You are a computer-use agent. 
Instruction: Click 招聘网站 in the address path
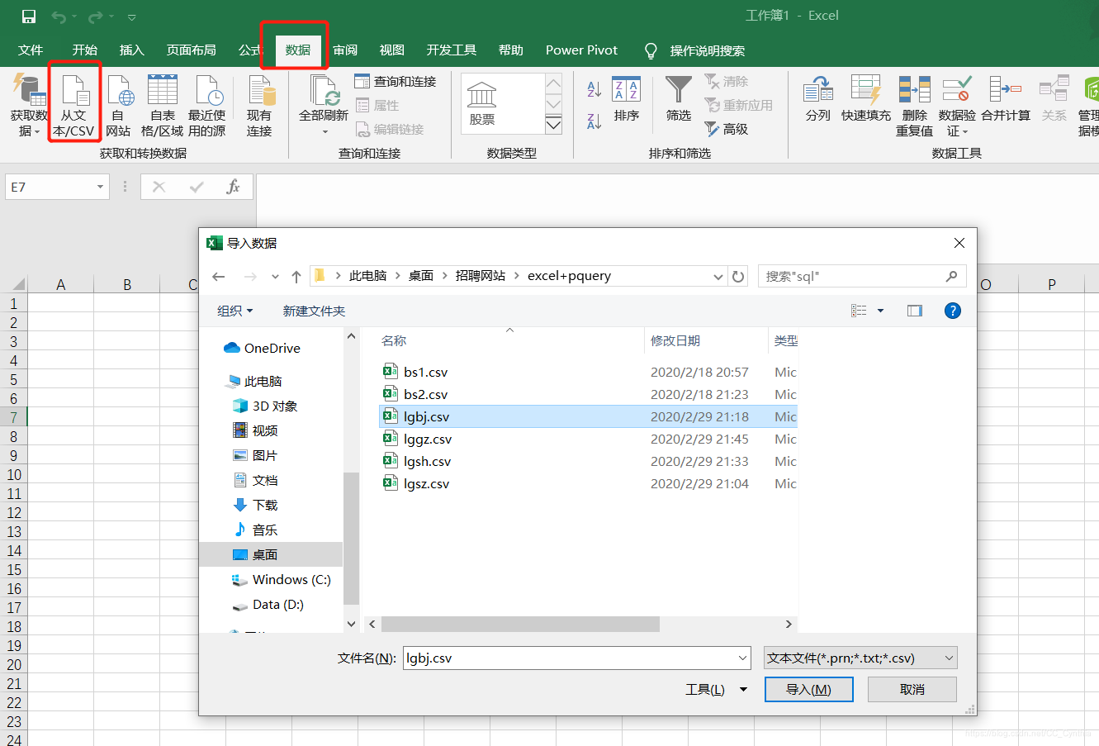(480, 276)
